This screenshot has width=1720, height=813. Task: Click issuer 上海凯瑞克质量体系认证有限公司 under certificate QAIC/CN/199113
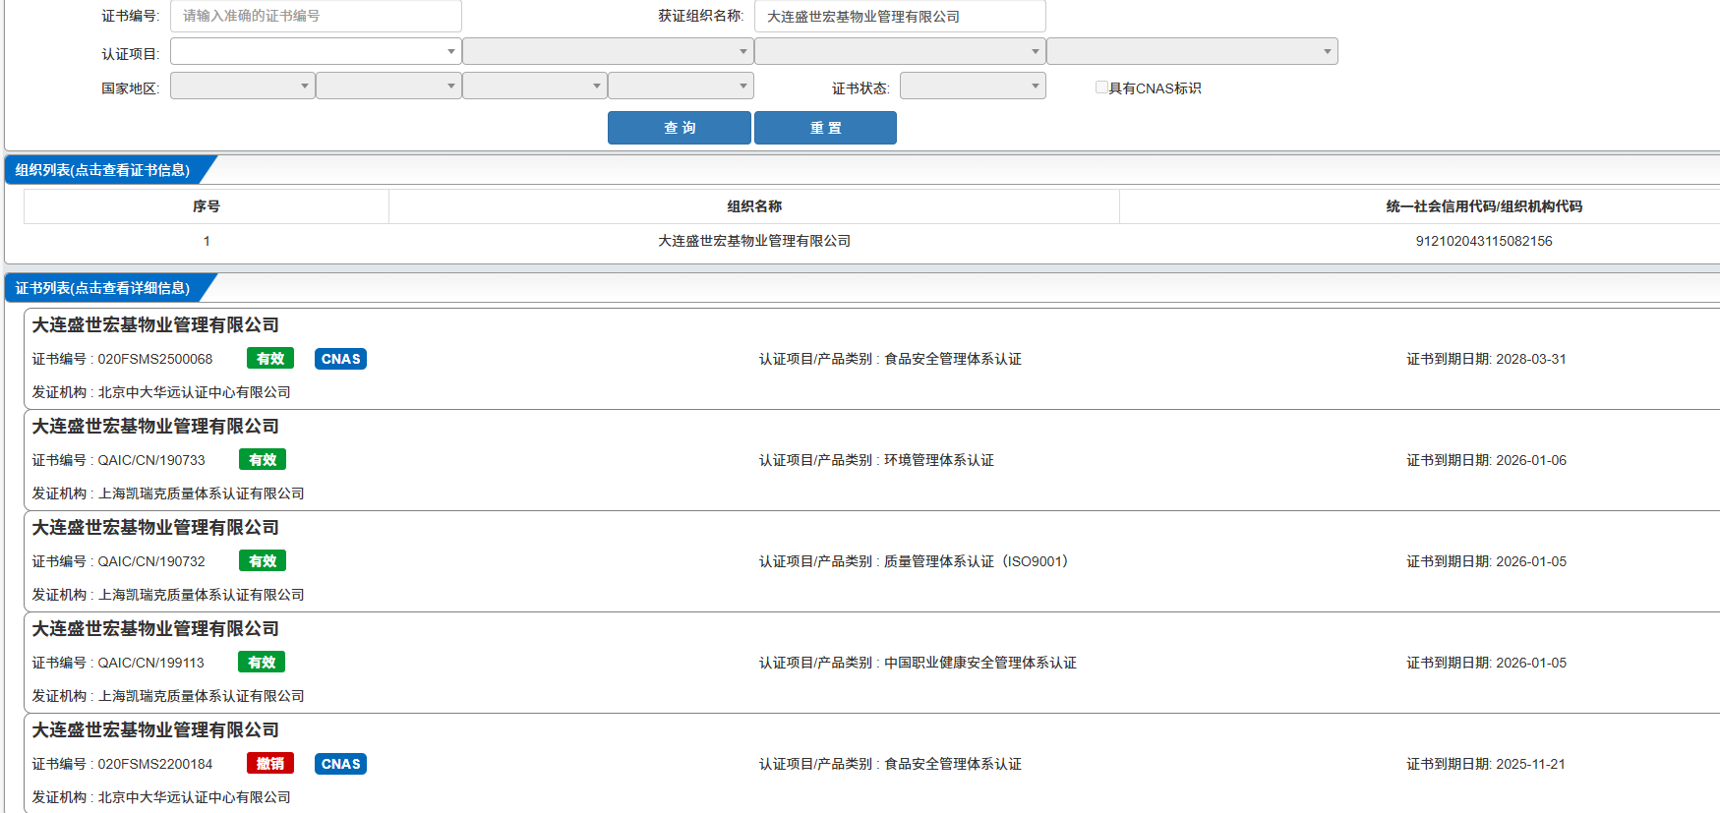(x=202, y=696)
